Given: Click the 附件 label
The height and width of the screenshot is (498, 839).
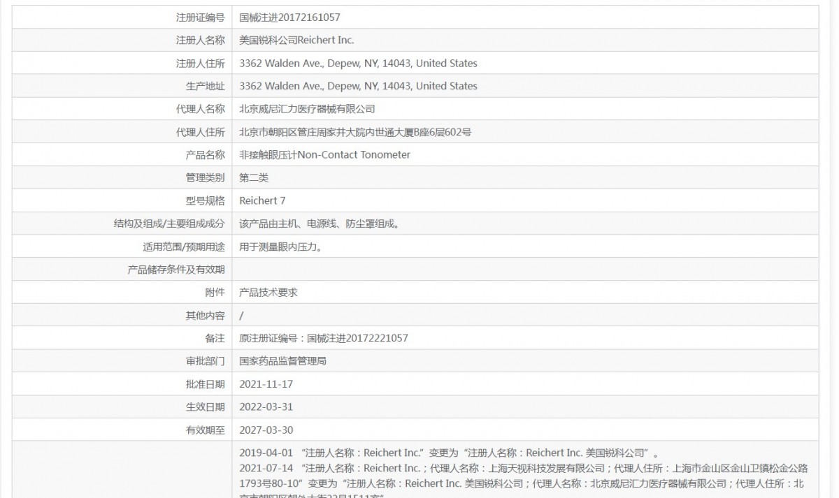Looking at the screenshot, I should click(215, 293).
